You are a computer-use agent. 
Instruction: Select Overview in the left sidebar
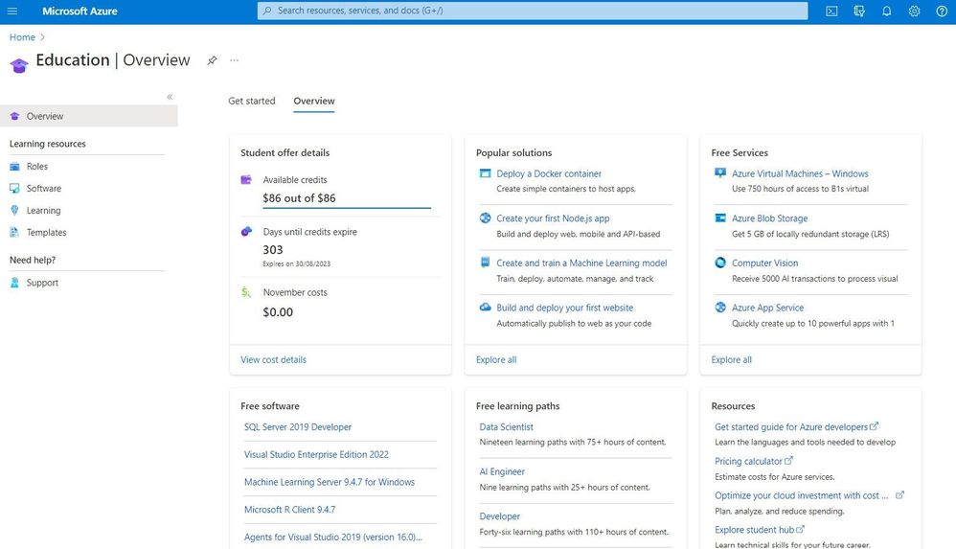[x=89, y=116]
